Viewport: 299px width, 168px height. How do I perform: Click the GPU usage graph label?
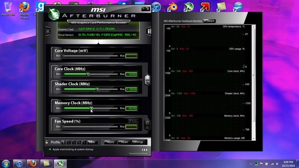(x=237, y=49)
